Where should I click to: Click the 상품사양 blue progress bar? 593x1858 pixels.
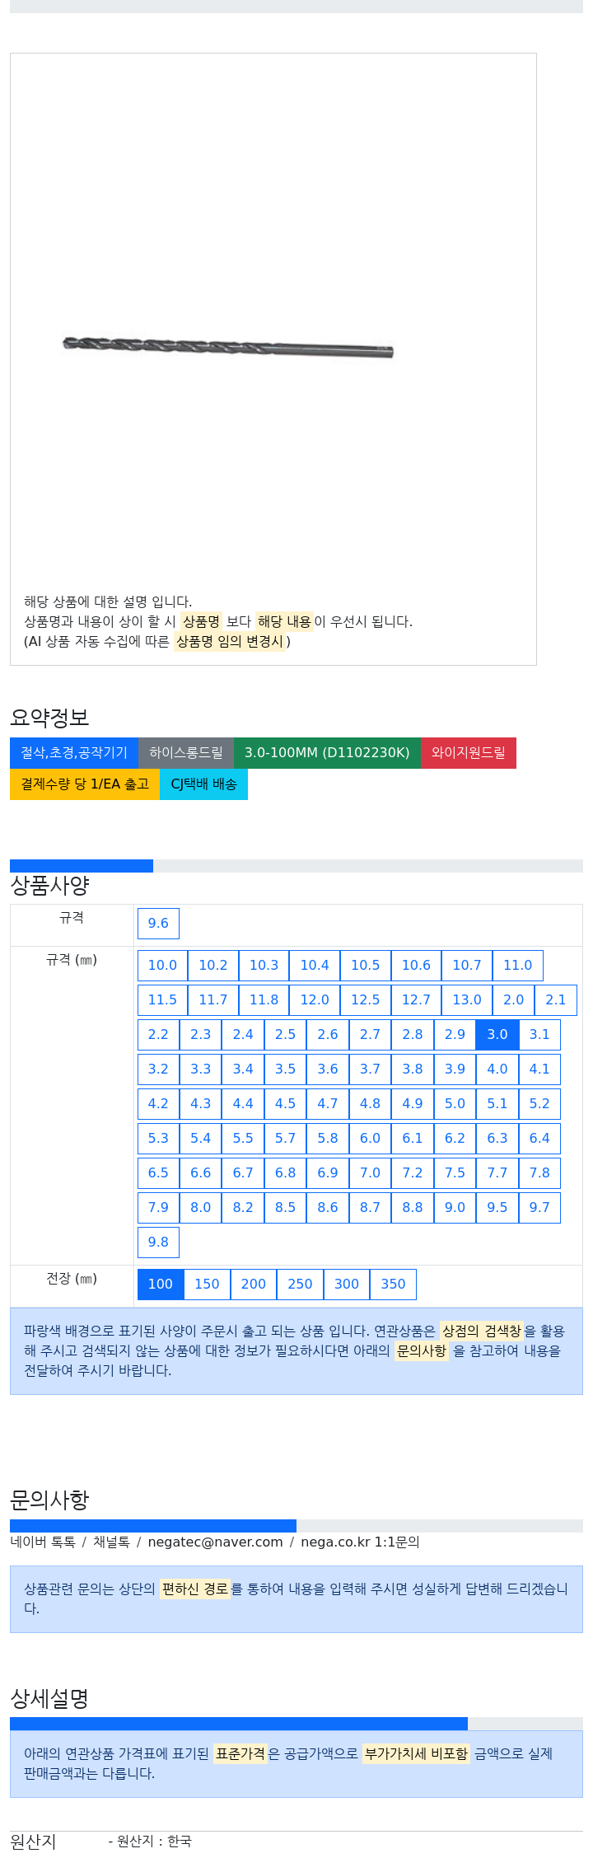[82, 866]
